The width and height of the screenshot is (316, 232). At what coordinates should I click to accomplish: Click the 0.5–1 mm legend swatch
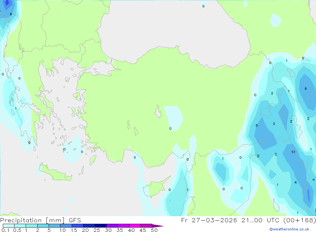point(20,226)
